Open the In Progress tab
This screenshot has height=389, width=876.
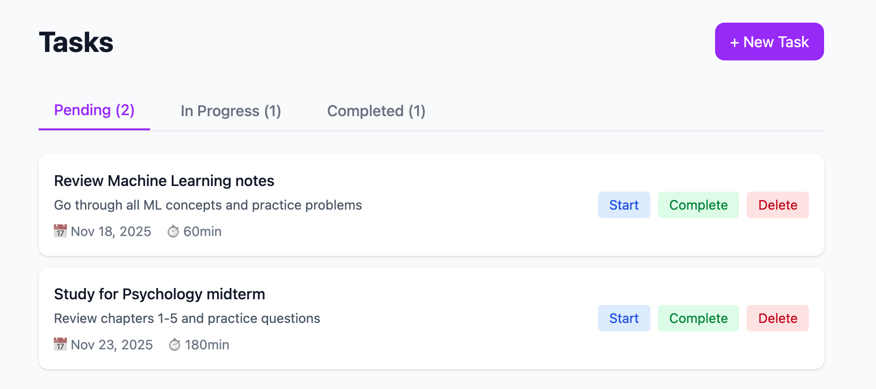click(231, 111)
